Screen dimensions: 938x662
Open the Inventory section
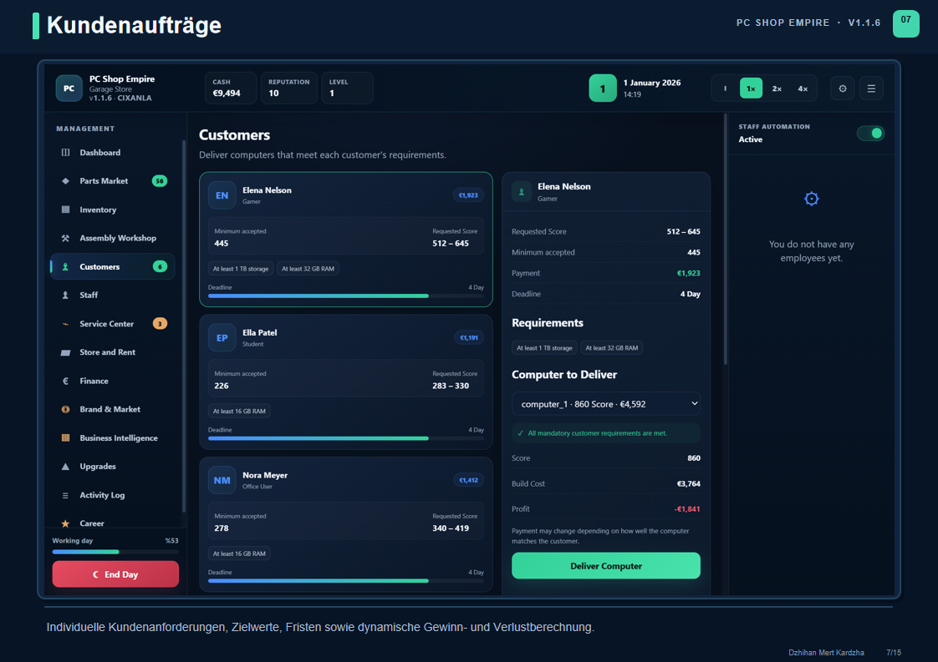113,210
